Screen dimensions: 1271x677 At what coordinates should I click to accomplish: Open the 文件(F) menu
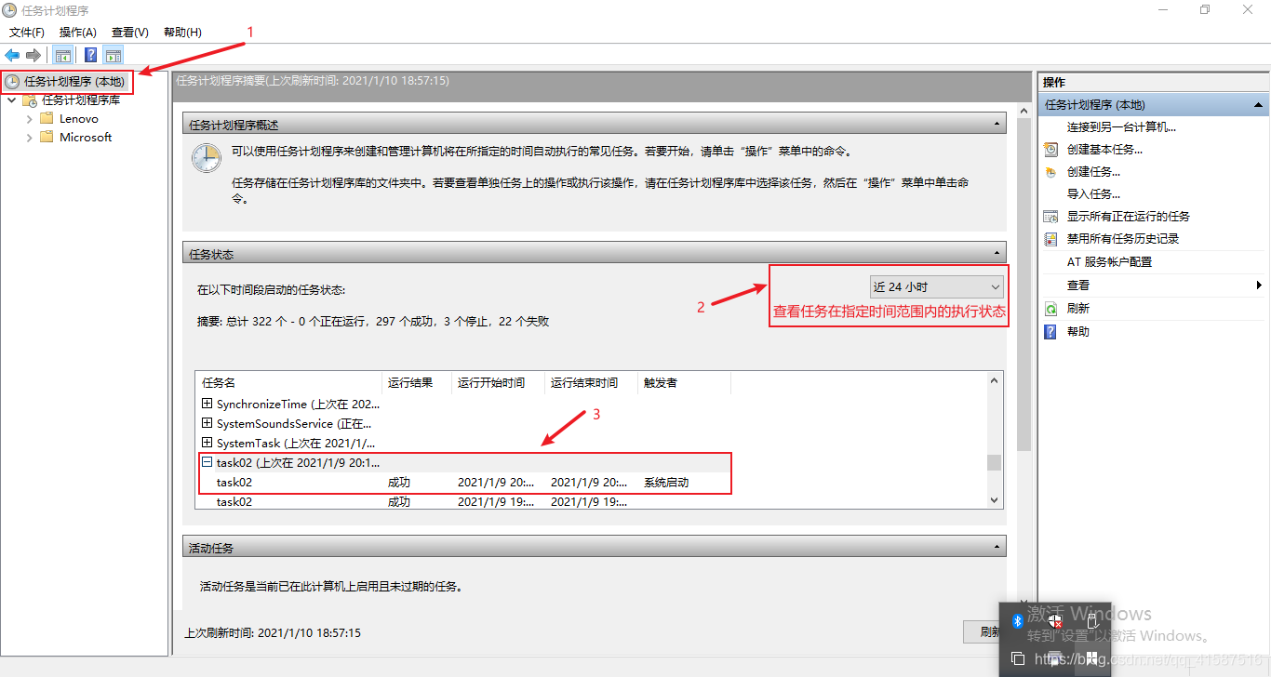(27, 33)
